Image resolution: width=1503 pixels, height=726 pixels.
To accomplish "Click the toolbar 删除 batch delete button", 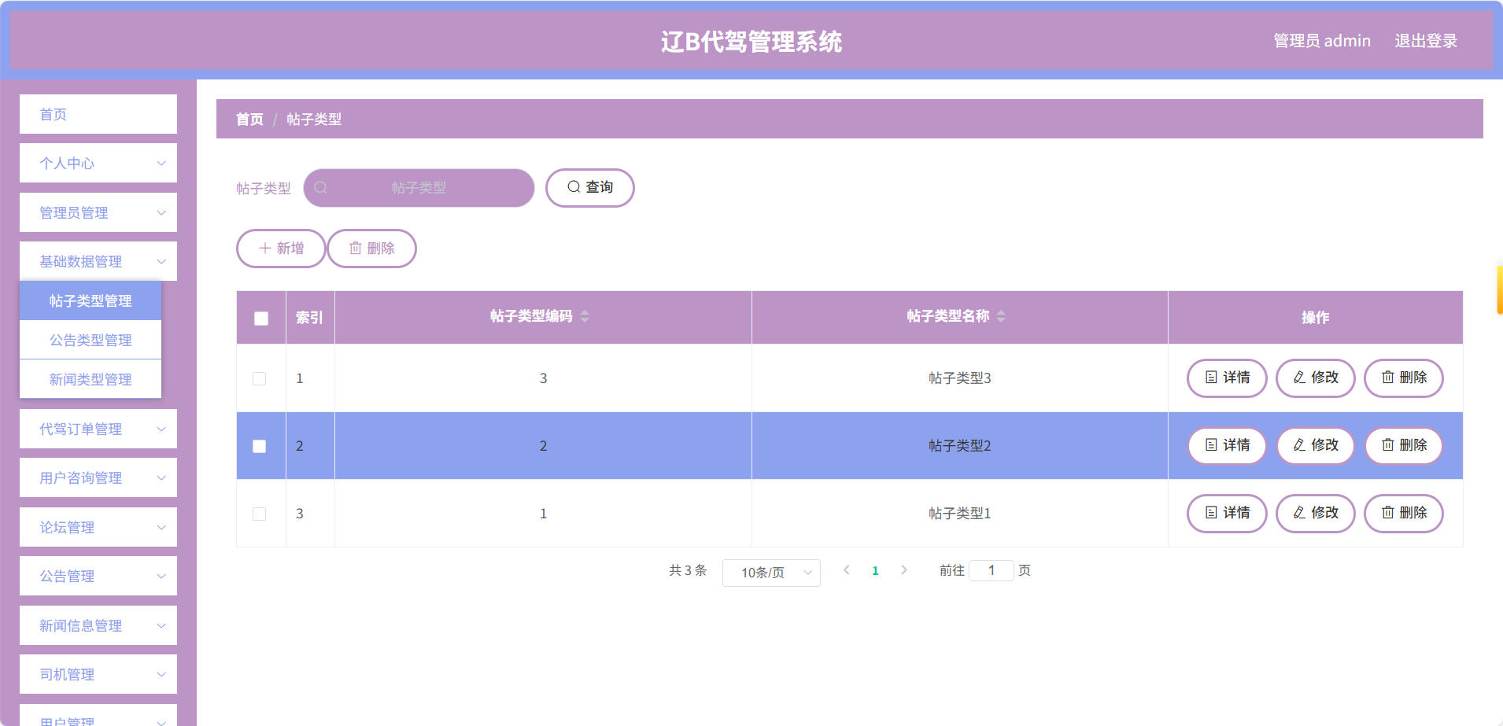I will click(371, 249).
